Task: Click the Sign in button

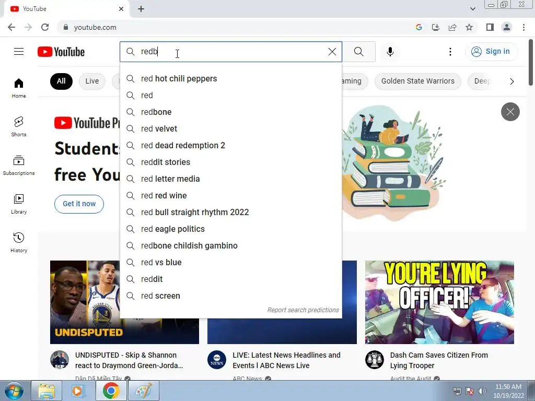Action: click(491, 52)
